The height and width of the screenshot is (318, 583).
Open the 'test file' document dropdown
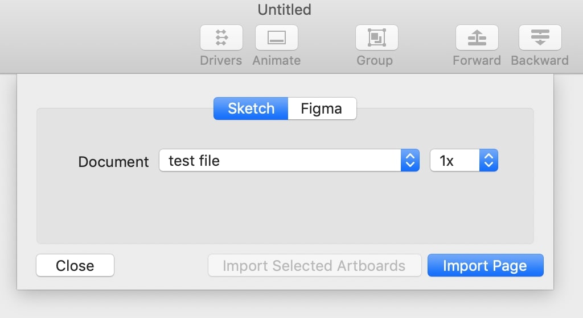[280, 161]
